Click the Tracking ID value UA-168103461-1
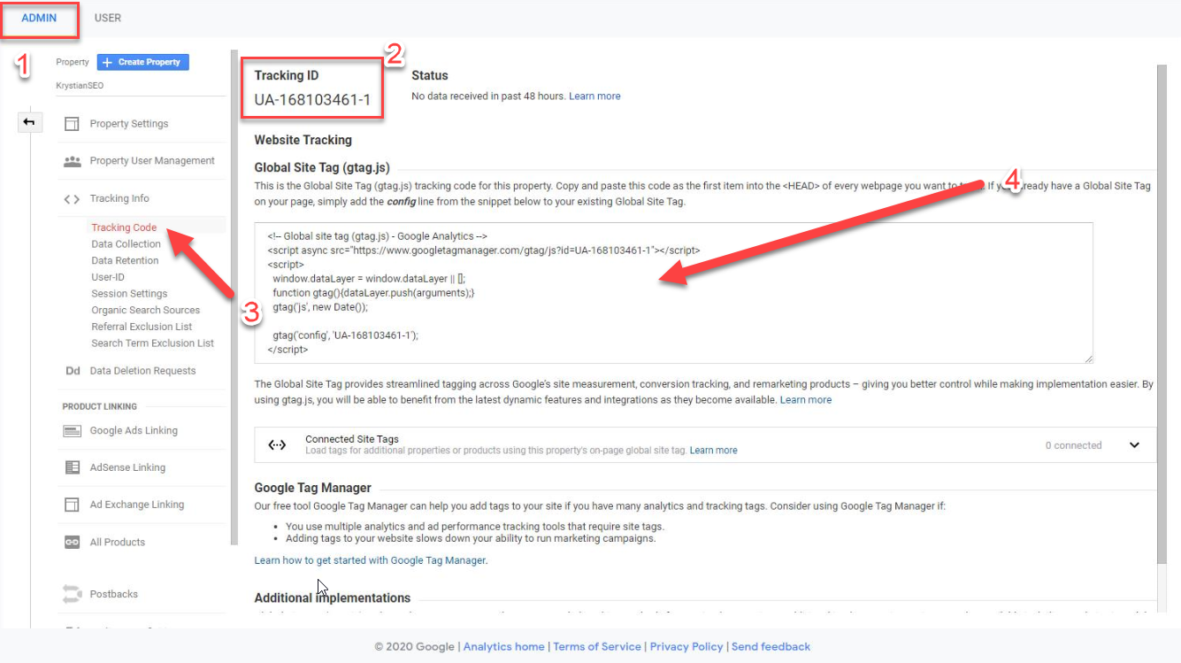 tap(312, 100)
